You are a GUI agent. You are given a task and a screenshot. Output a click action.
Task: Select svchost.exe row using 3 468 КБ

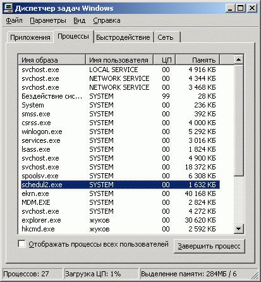click(x=120, y=87)
